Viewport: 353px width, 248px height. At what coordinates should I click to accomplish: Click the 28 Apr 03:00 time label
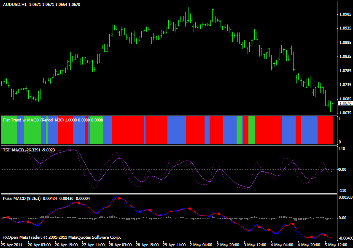(120, 245)
